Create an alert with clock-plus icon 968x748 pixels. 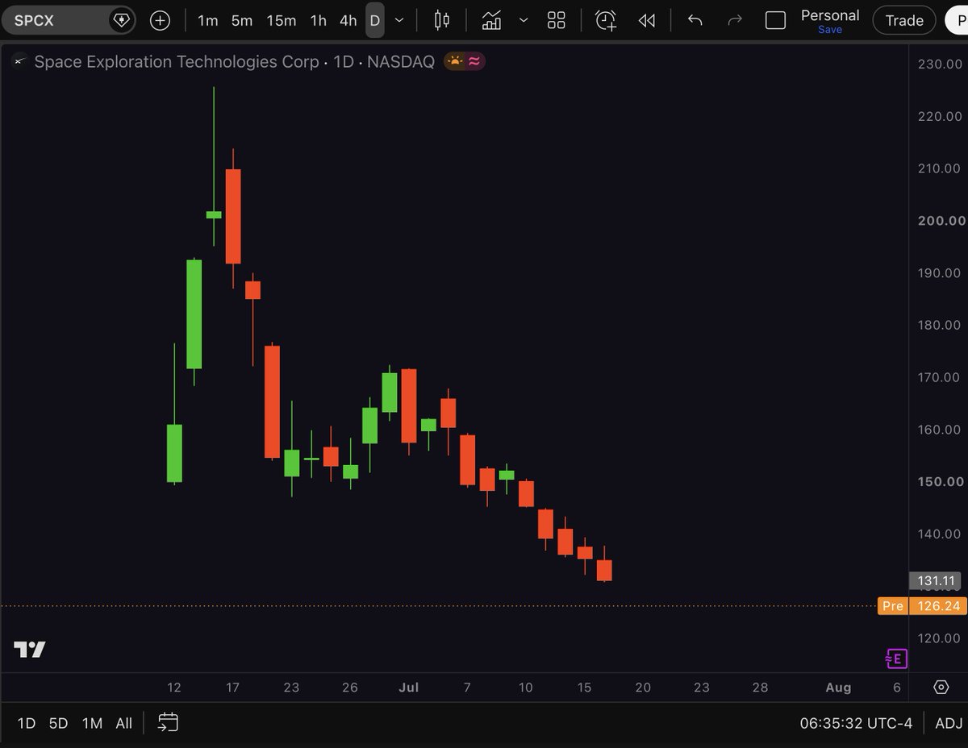coord(606,20)
